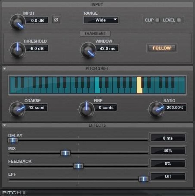Click the Ratio knob
Viewport: 195px width, 196px height.
pyautogui.click(x=156, y=109)
